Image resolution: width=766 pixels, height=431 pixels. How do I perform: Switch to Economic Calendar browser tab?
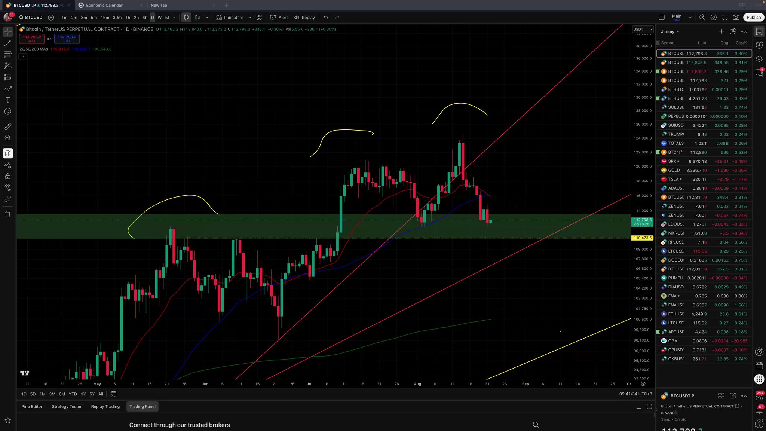(x=111, y=5)
